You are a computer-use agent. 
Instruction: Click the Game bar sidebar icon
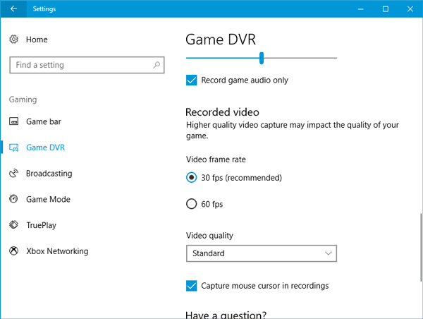tap(14, 121)
